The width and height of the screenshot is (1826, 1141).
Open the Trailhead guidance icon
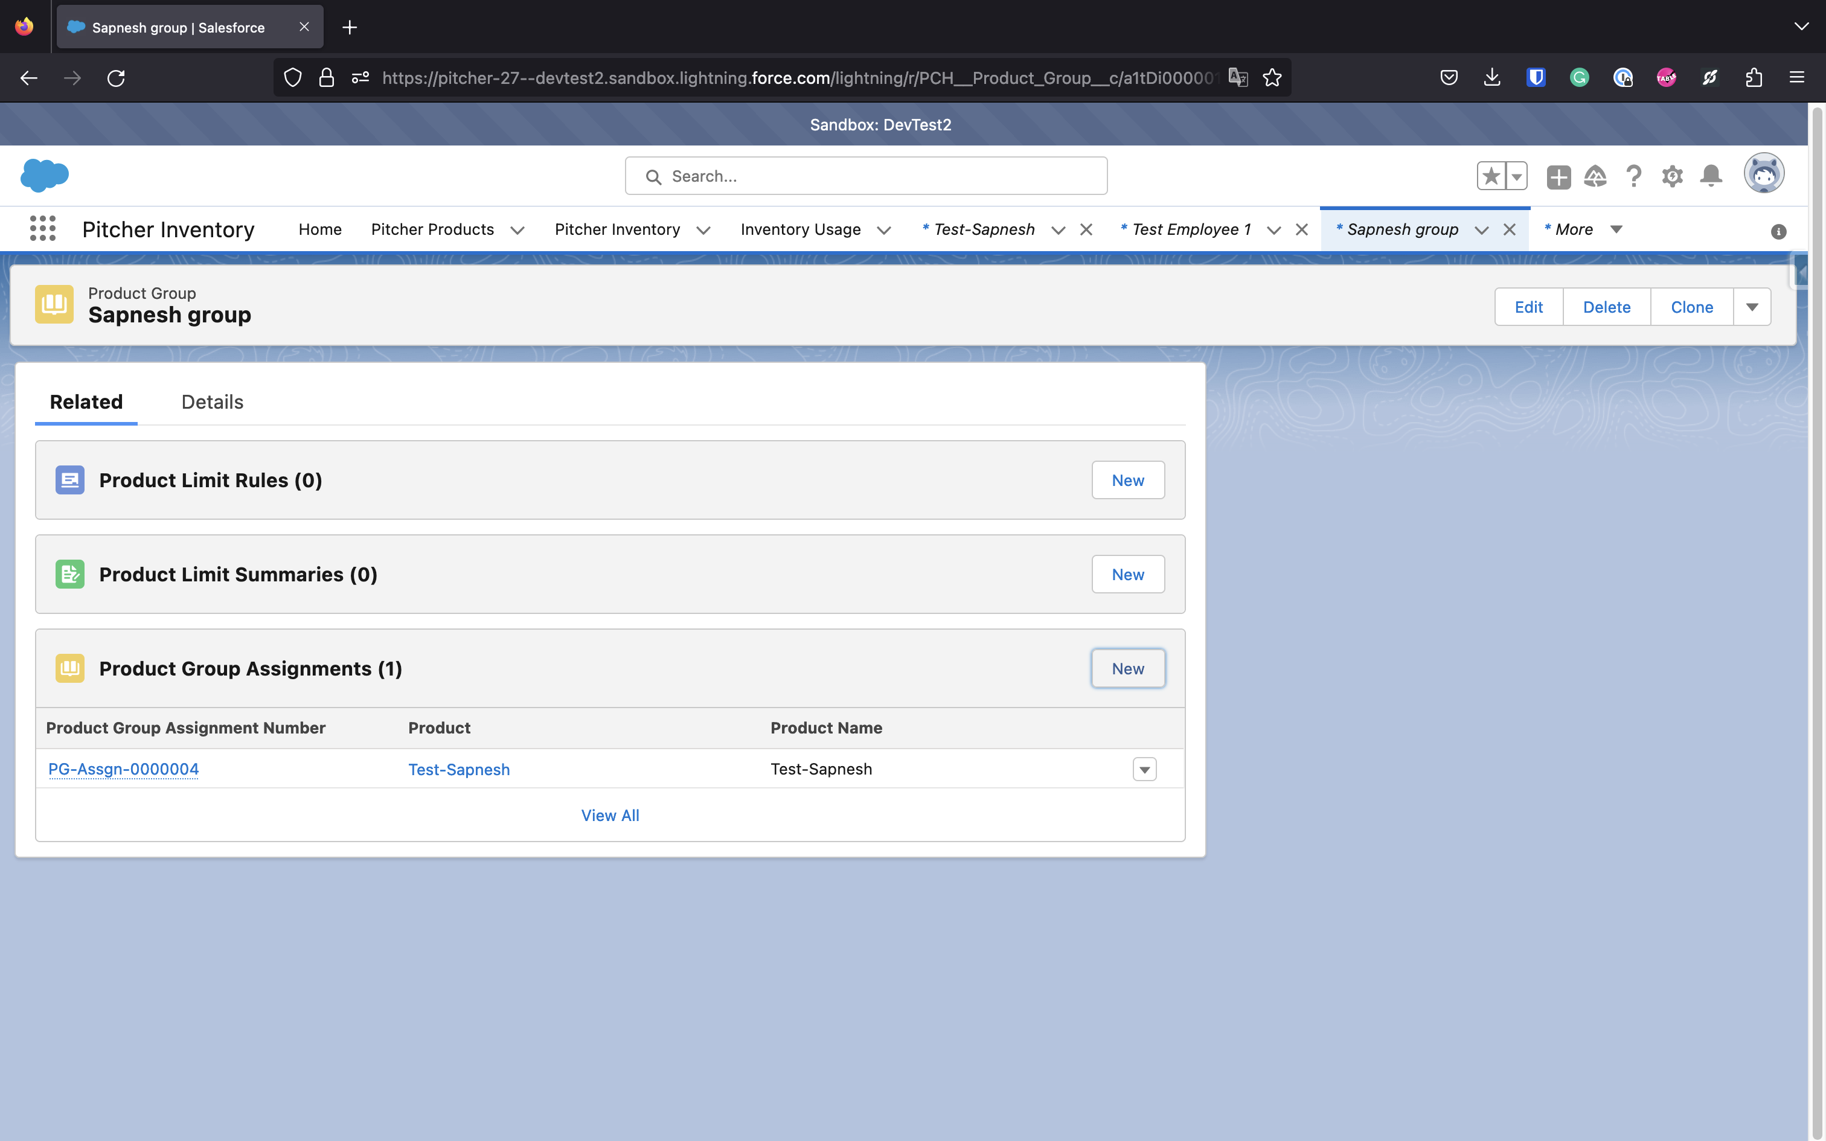click(x=1595, y=176)
